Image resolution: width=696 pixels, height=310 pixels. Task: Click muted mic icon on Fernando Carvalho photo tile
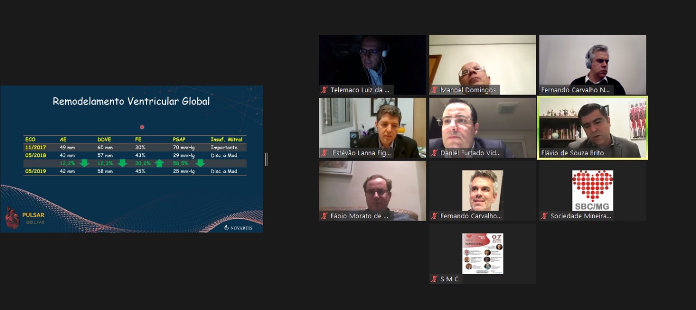[434, 216]
